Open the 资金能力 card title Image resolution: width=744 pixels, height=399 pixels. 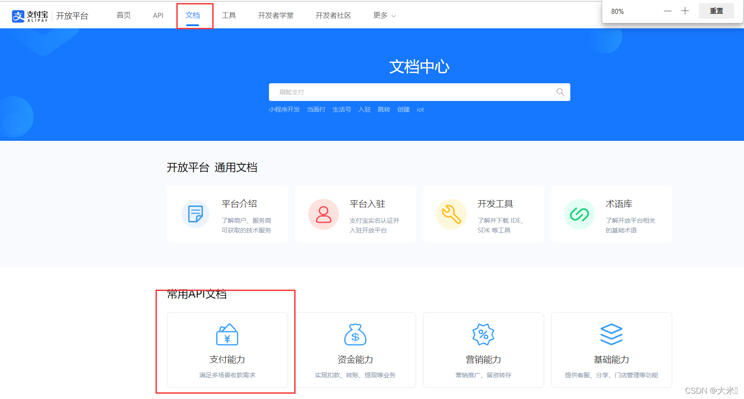pyautogui.click(x=355, y=360)
